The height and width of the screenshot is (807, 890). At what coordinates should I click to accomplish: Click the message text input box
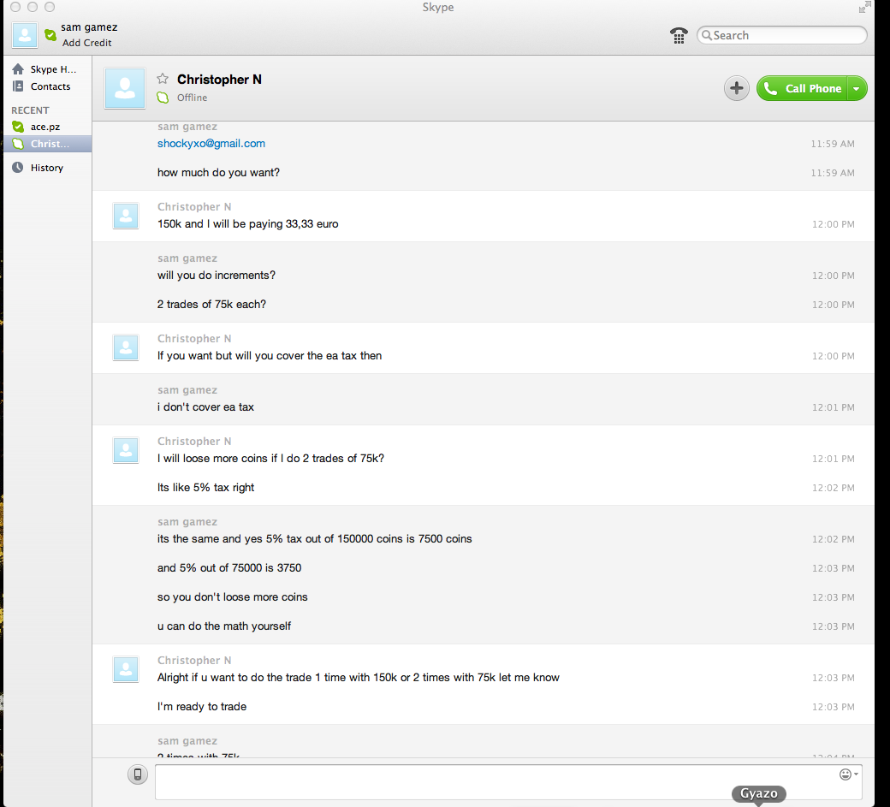(x=496, y=782)
